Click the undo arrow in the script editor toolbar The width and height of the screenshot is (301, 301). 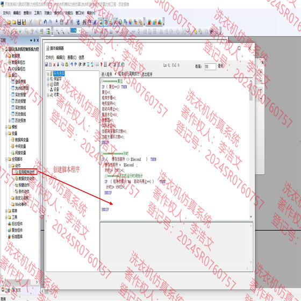pyautogui.click(x=71, y=64)
